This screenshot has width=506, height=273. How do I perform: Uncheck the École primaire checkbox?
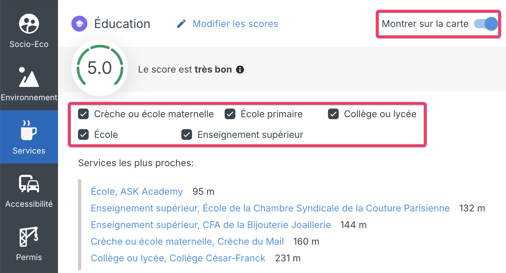pyautogui.click(x=230, y=114)
